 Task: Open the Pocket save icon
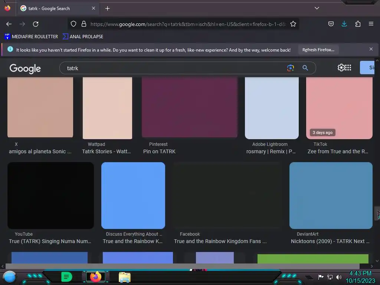(x=331, y=24)
